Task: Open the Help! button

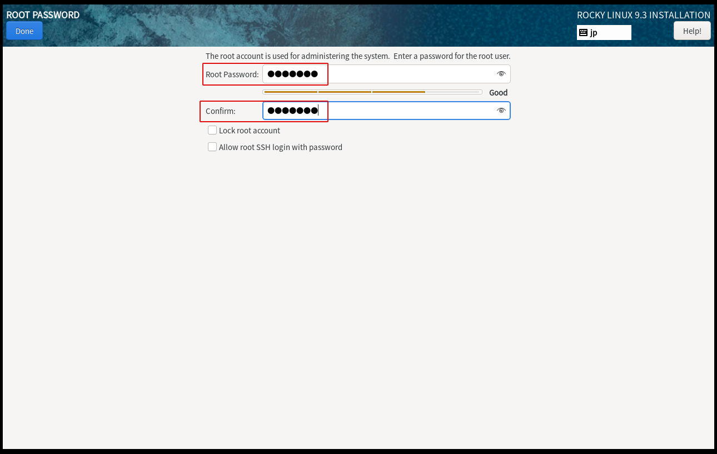Action: (692, 31)
